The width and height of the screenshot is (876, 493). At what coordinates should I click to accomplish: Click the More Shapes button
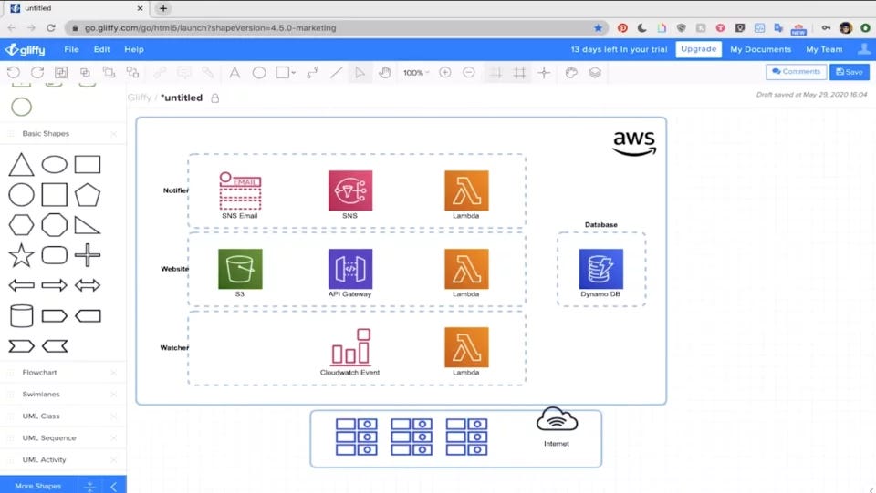click(38, 486)
